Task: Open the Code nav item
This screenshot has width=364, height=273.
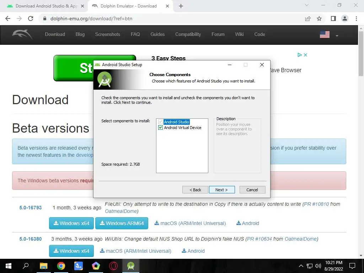Action: click(259, 34)
